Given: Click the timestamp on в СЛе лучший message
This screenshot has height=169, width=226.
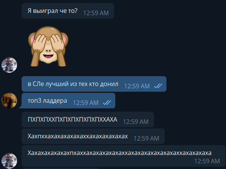Looking at the screenshot, I should [x=137, y=86].
